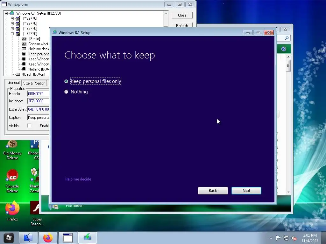This screenshot has height=244, width=326.
Task: Open Big Money Deluxe desktop icon
Action: 12,150
